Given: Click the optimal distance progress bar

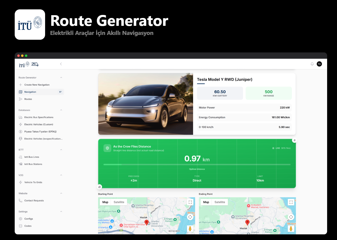Looking at the screenshot, I should [x=197, y=164].
